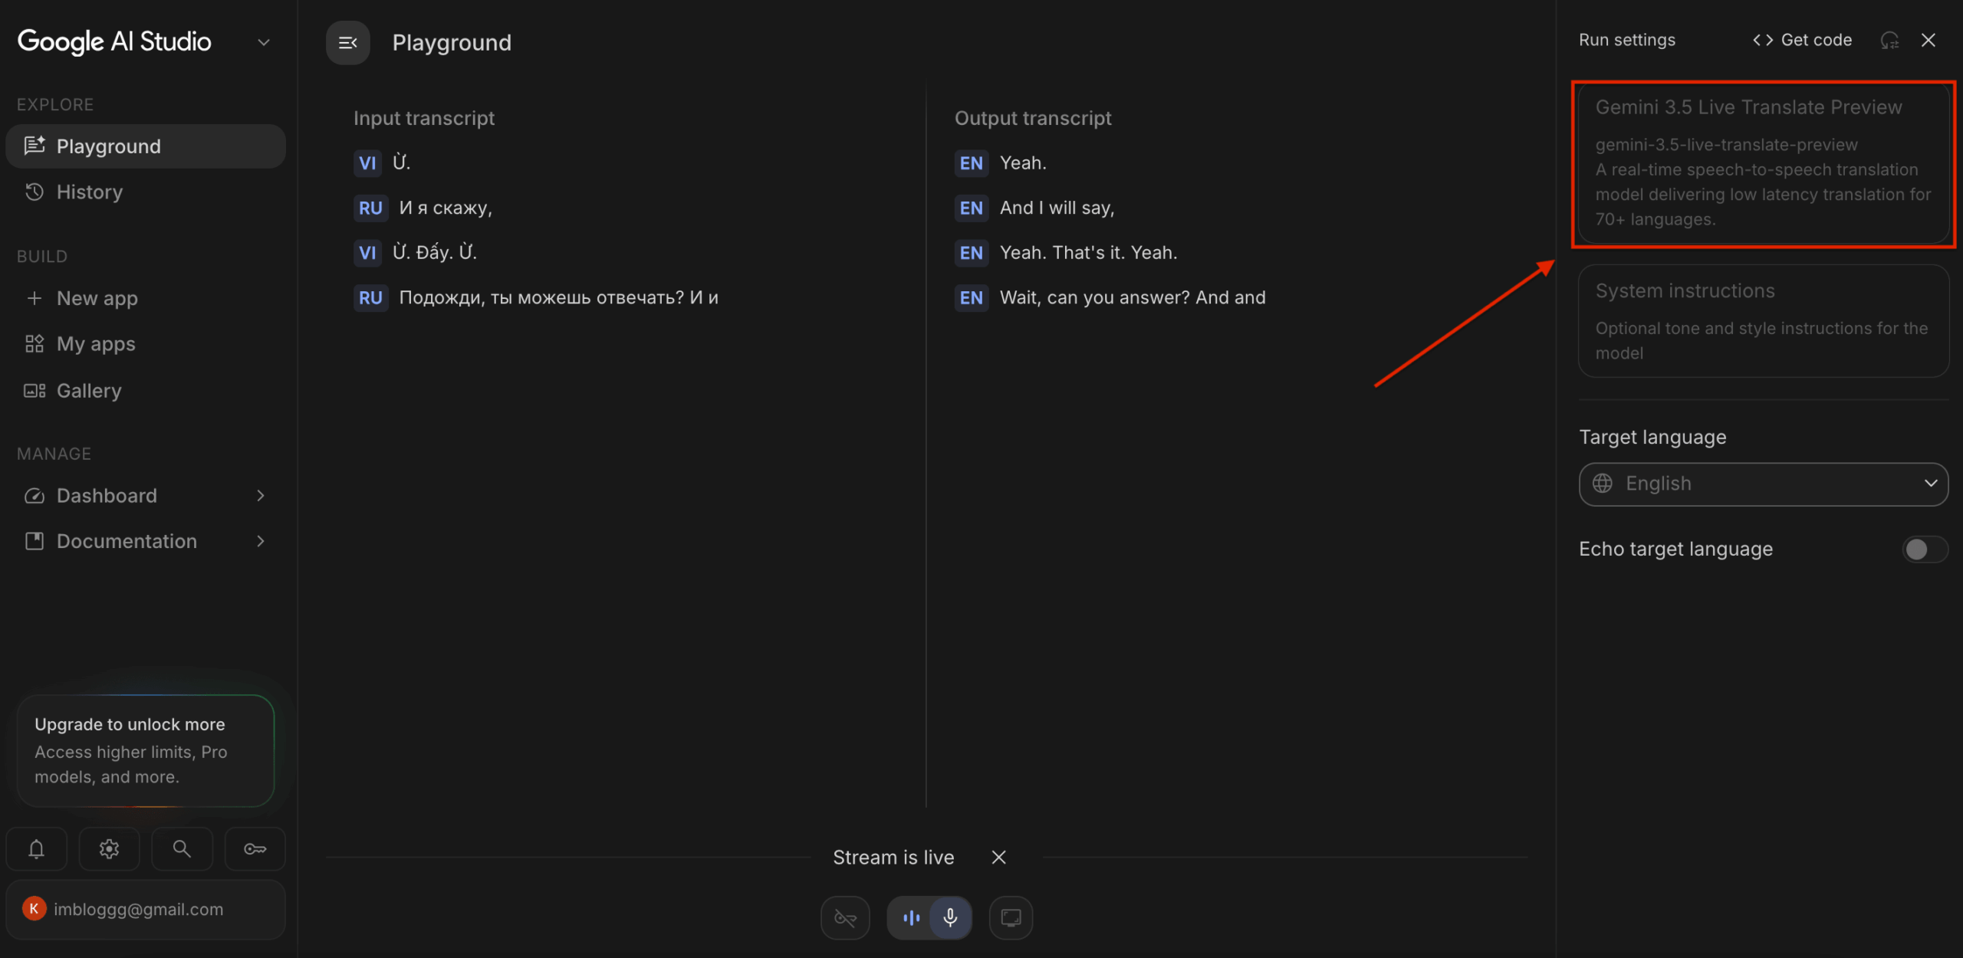The width and height of the screenshot is (1963, 958).
Task: Toggle Echo target language switch
Action: pyautogui.click(x=1925, y=550)
